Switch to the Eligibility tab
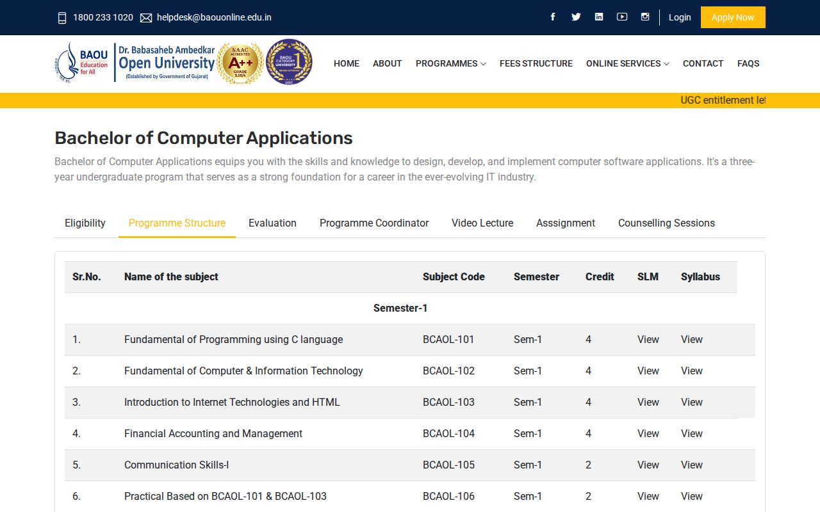820x512 pixels. coord(85,223)
